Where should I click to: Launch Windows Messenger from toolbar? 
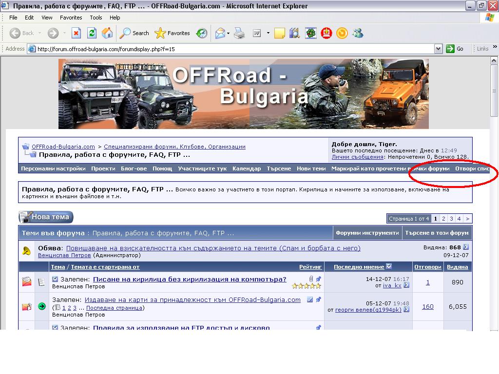point(358,33)
